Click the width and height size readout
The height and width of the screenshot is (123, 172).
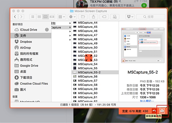tap(135, 111)
